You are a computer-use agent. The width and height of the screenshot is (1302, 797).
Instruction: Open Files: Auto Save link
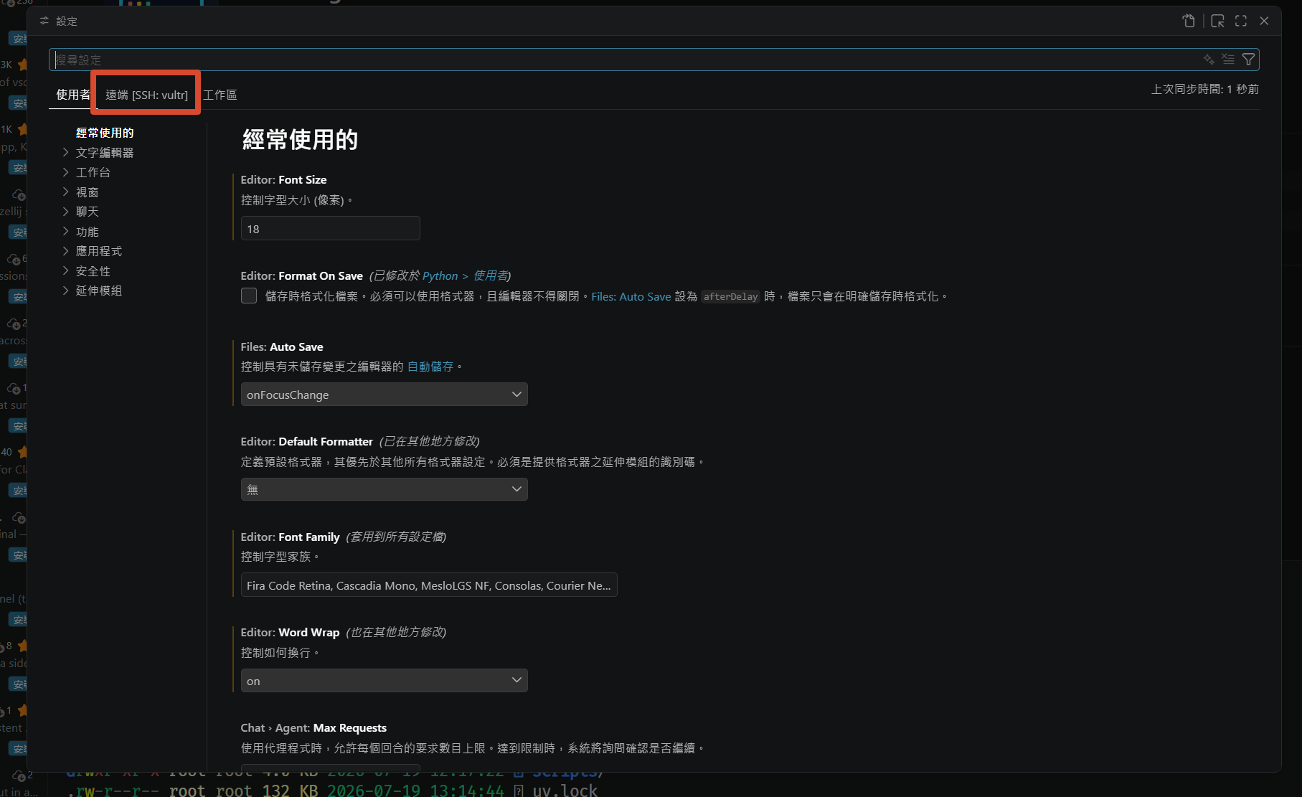pyautogui.click(x=631, y=296)
